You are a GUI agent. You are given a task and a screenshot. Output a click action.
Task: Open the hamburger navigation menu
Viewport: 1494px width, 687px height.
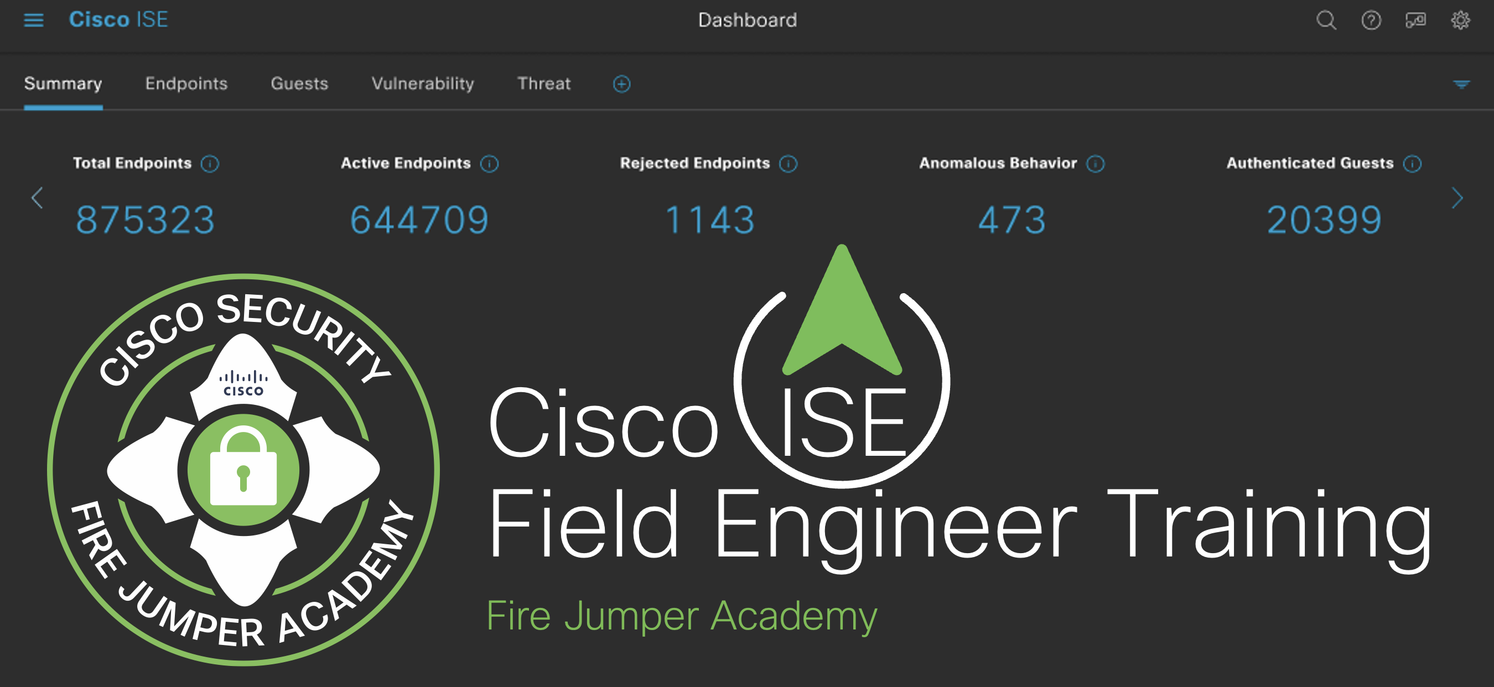34,20
